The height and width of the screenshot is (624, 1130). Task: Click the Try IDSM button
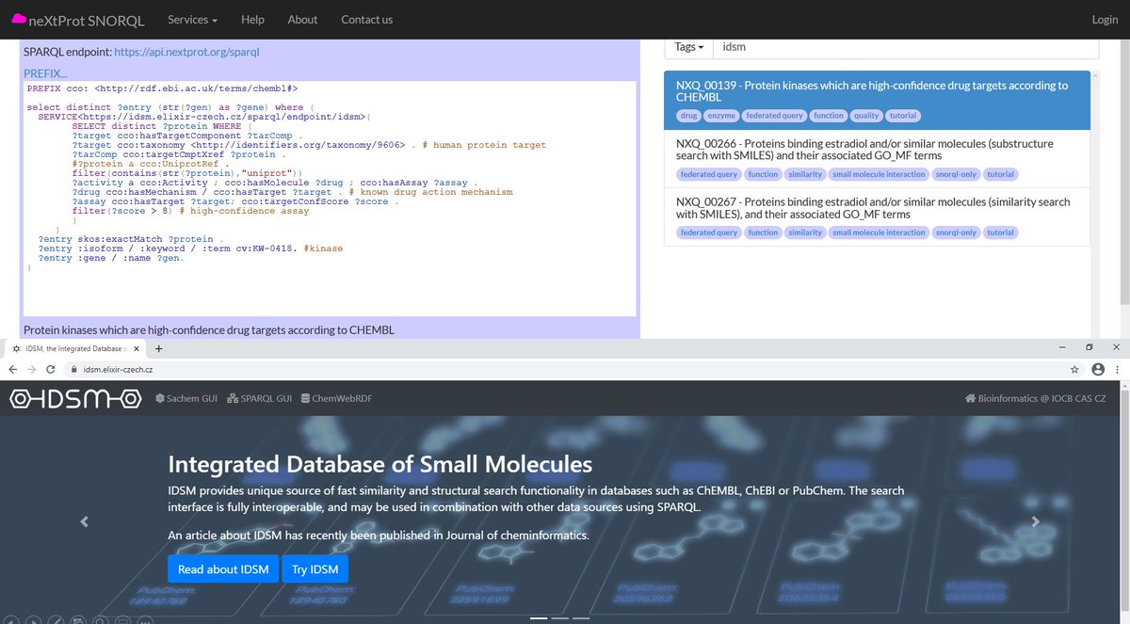(x=315, y=569)
